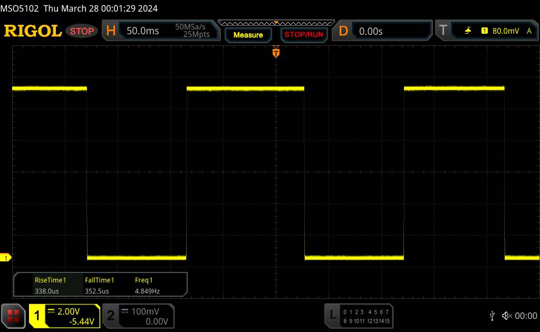Open the L logic analyzer icon

[x=332, y=316]
